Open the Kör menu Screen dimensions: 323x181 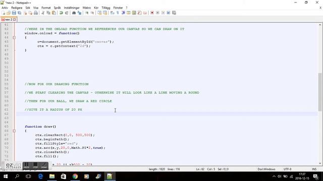click(96, 8)
